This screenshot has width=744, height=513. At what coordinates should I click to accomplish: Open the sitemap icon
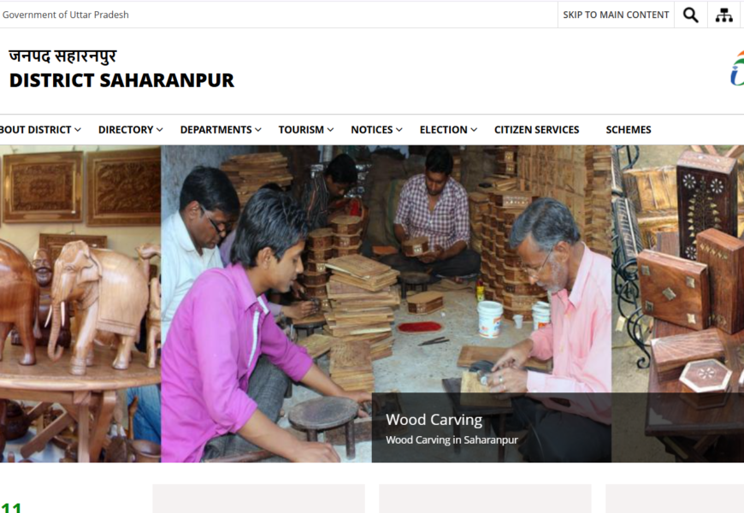pos(723,15)
